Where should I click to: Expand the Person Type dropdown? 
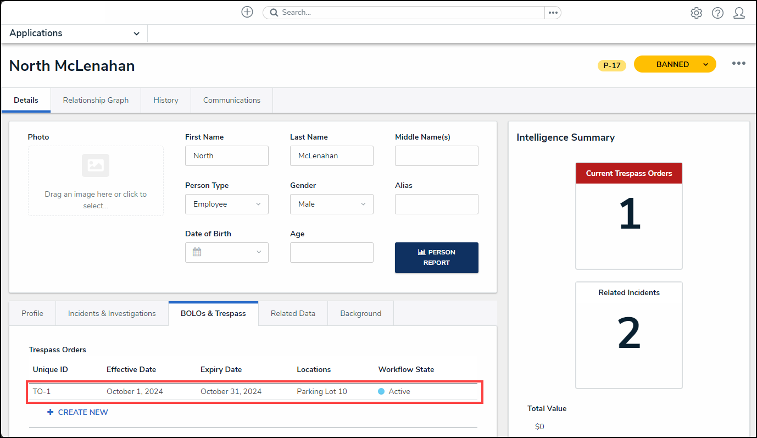(226, 204)
